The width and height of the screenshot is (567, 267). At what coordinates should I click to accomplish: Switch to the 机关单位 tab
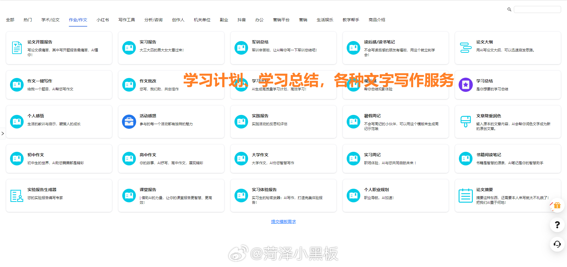(202, 20)
